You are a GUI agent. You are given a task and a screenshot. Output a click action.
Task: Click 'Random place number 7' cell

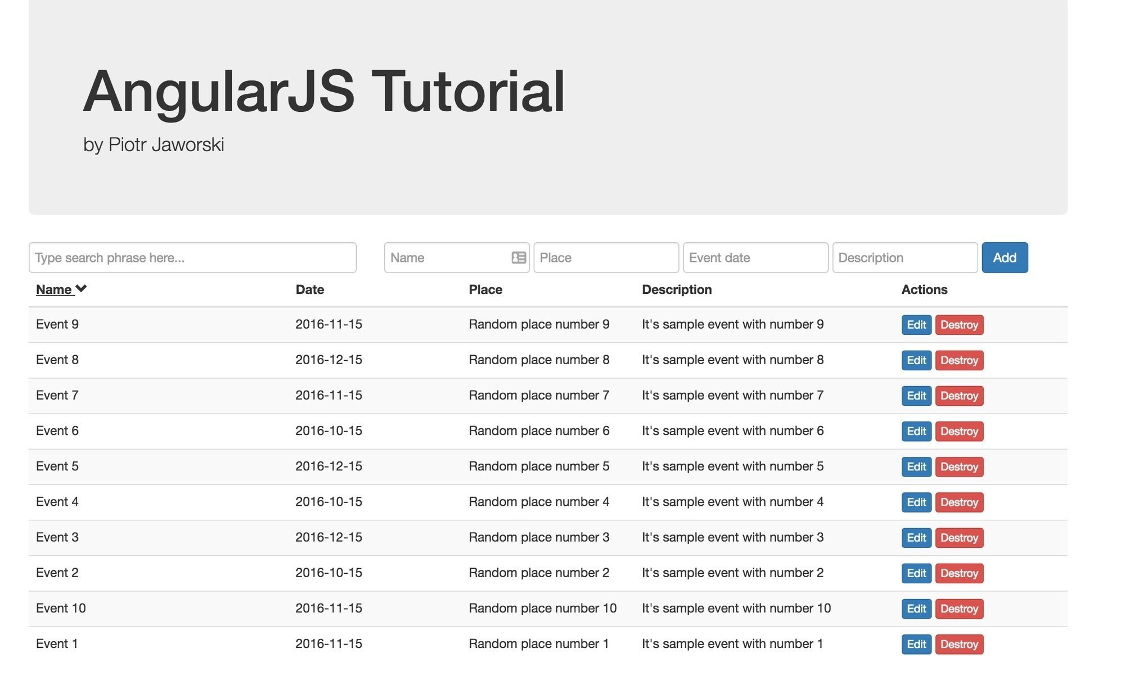(539, 395)
